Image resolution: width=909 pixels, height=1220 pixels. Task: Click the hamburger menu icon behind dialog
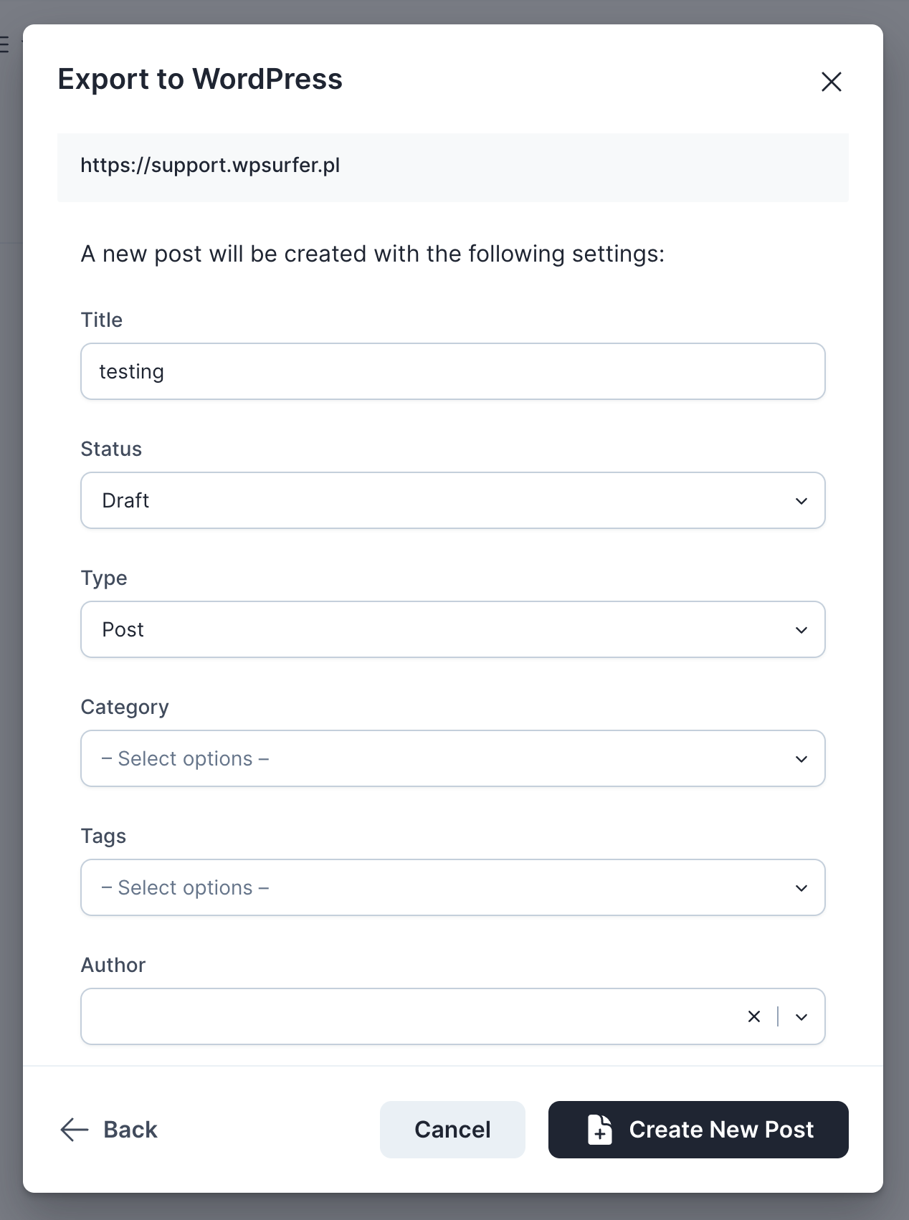point(4,44)
